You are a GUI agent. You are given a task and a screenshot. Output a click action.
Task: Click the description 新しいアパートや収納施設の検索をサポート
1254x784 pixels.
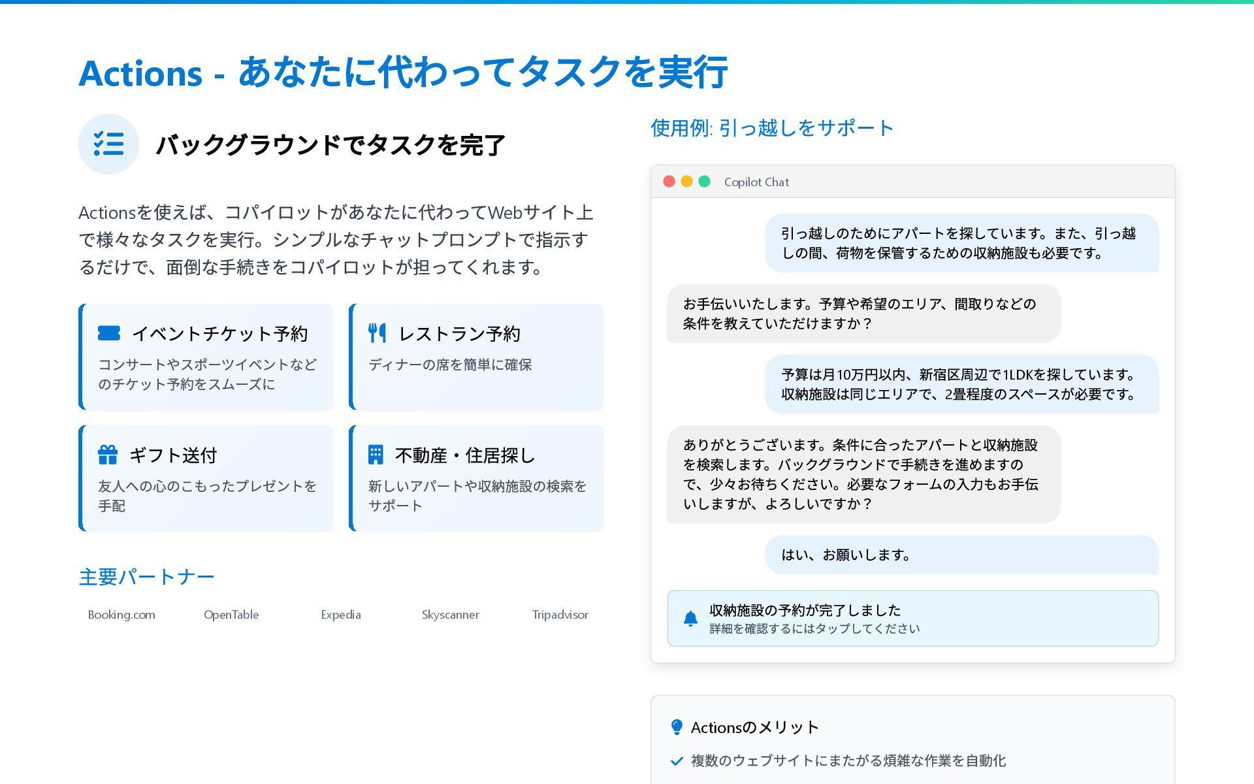point(477,496)
